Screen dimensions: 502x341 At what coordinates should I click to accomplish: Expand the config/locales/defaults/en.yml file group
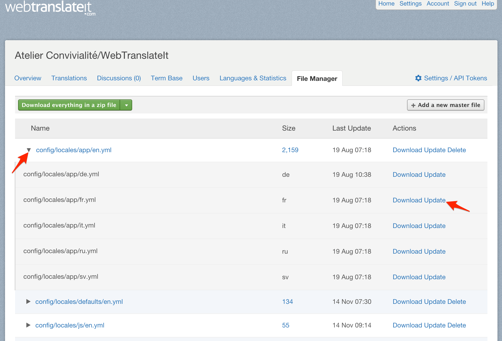tap(28, 302)
